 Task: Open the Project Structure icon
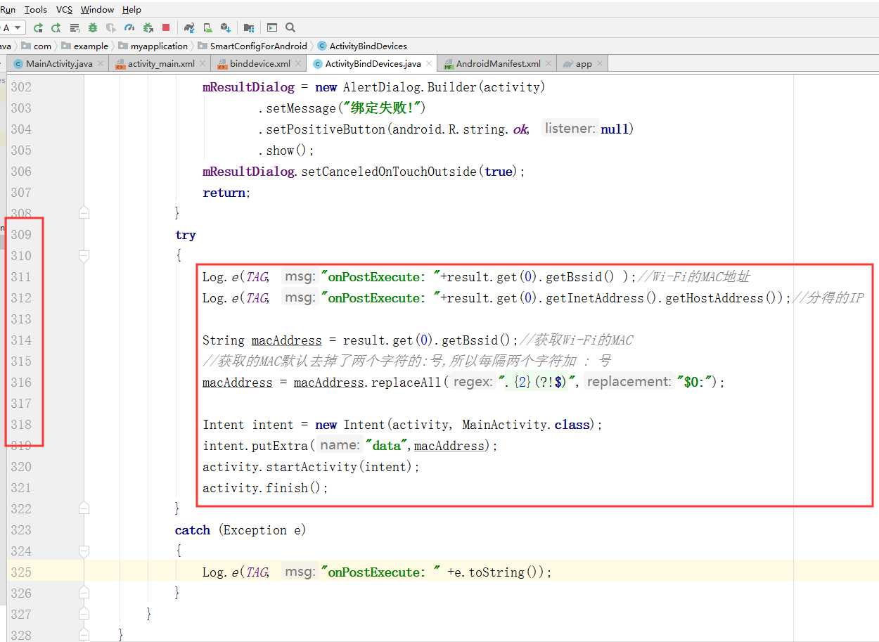[x=249, y=28]
